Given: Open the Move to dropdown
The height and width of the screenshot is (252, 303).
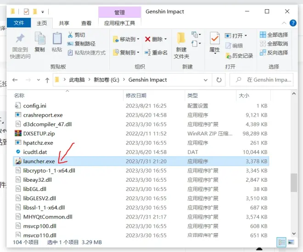Looking at the screenshot, I should click(x=126, y=39).
